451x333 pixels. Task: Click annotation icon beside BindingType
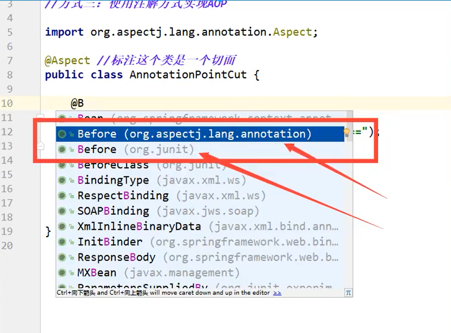(x=62, y=181)
